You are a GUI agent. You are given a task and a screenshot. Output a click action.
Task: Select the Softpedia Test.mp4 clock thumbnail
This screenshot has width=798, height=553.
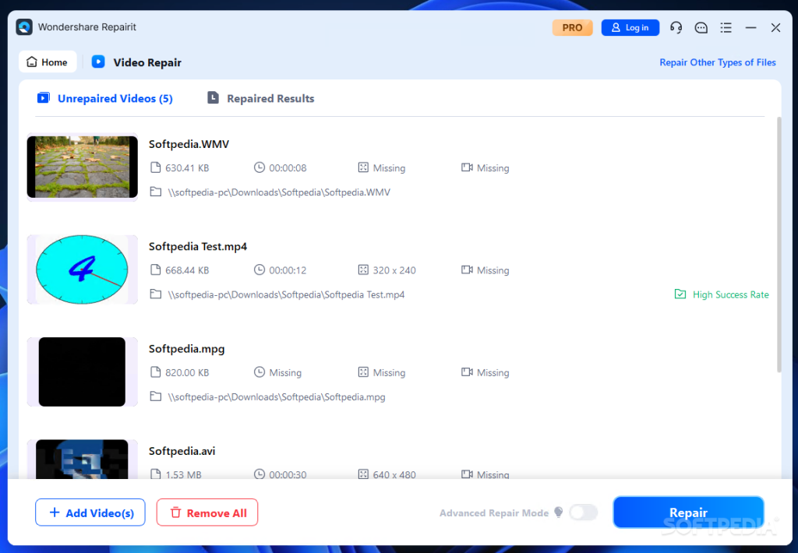(x=83, y=269)
